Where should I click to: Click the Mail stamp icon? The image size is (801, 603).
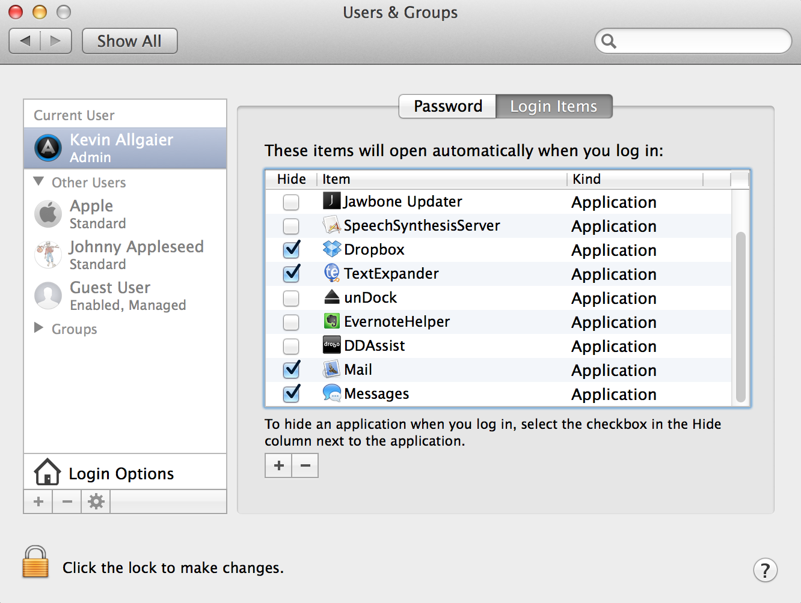pos(331,369)
